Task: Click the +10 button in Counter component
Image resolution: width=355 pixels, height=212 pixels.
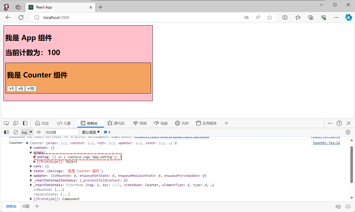Action: (31, 89)
